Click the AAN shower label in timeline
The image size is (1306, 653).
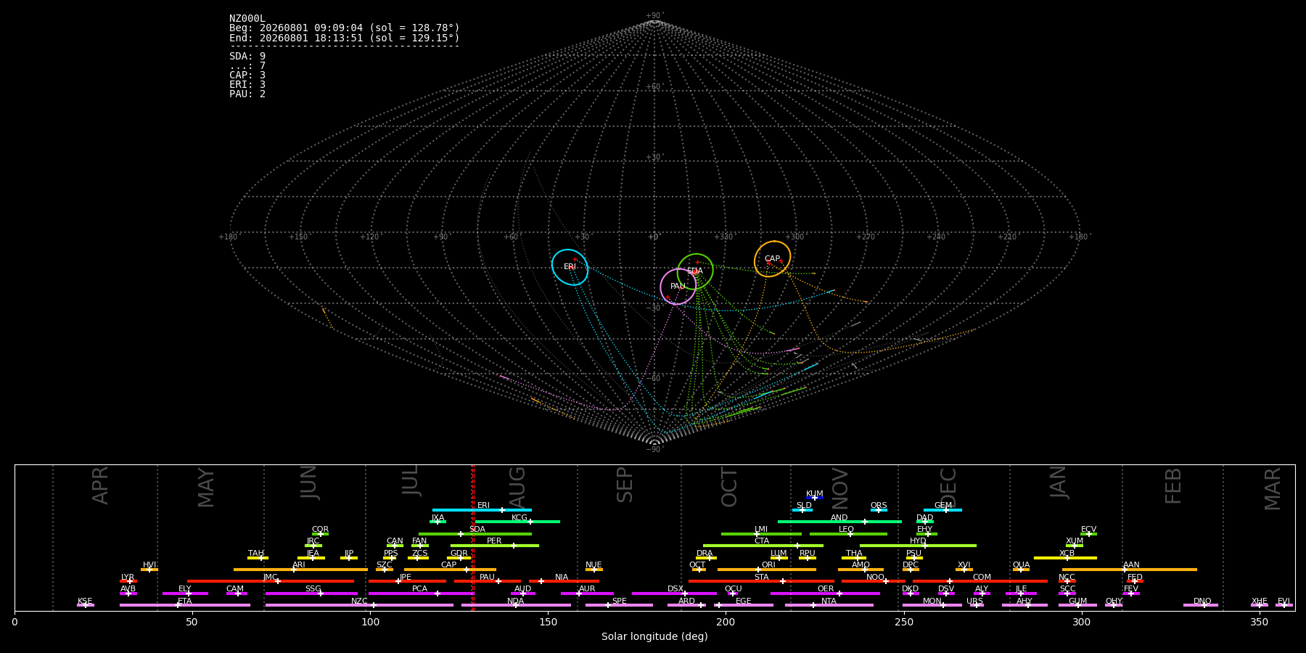tap(1131, 565)
